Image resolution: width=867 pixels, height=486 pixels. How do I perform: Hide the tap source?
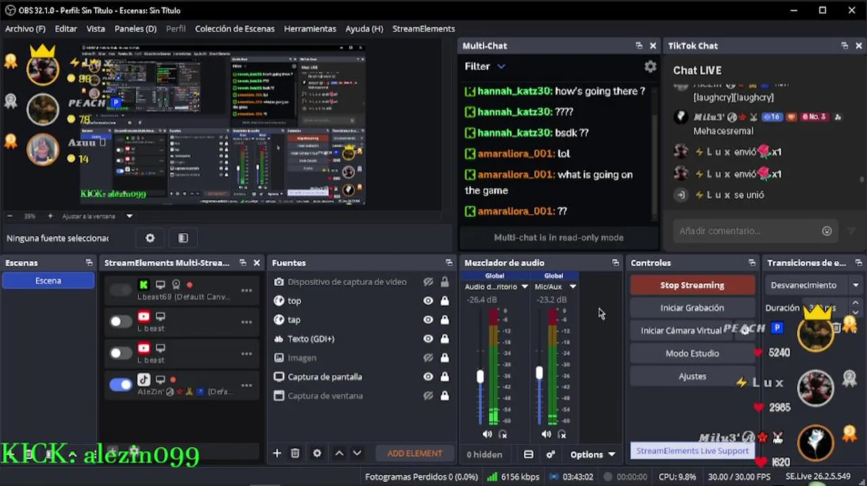pos(428,320)
